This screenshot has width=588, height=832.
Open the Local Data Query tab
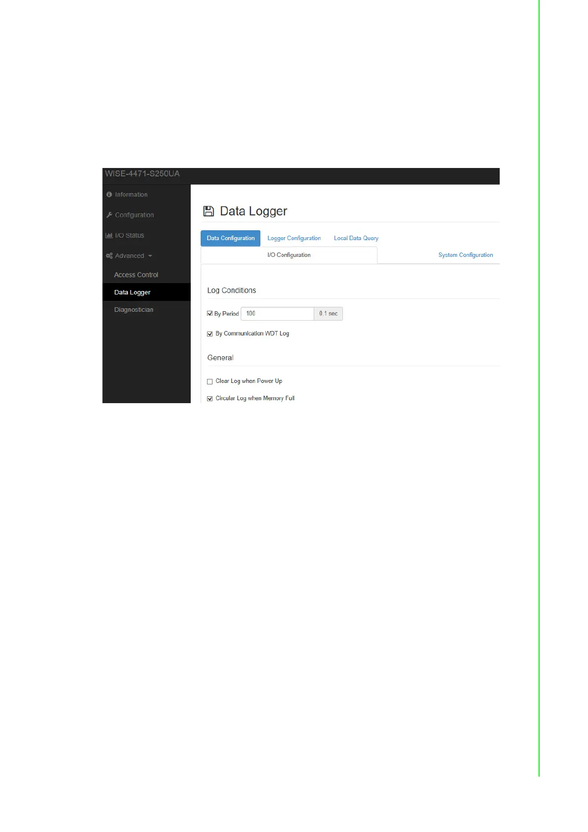[356, 238]
